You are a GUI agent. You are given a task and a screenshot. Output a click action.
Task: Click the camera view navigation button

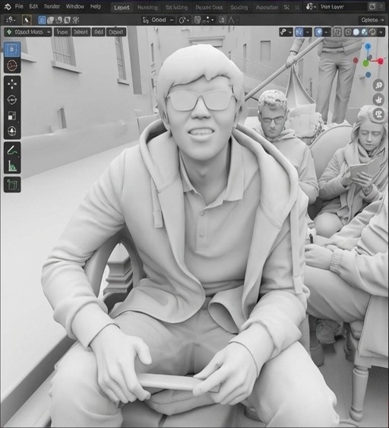tap(378, 114)
